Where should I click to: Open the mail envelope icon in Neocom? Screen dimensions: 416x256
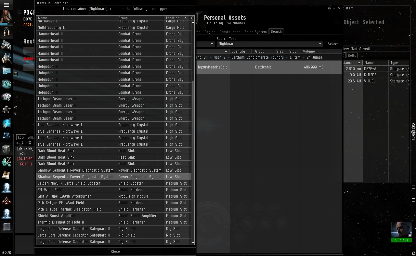click(x=6, y=71)
